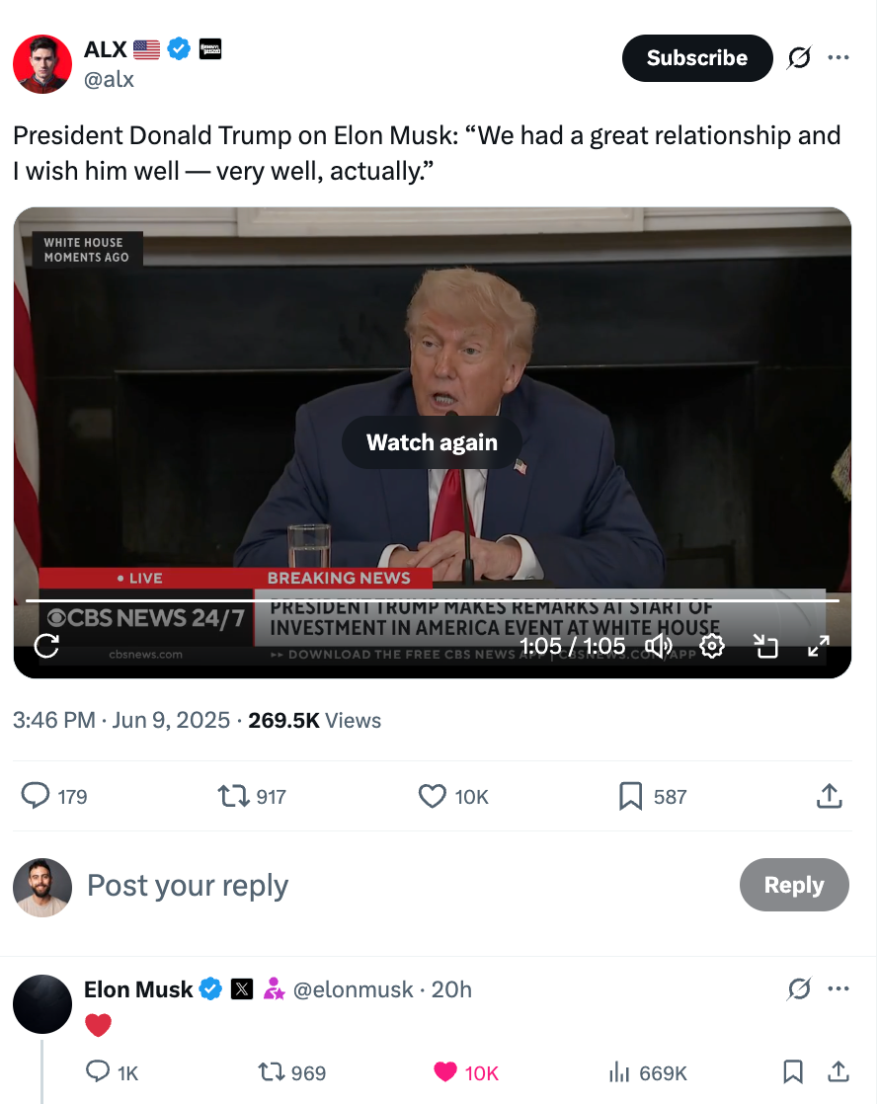This screenshot has height=1104, width=879.
Task: Subscribe to ALX
Action: click(697, 57)
